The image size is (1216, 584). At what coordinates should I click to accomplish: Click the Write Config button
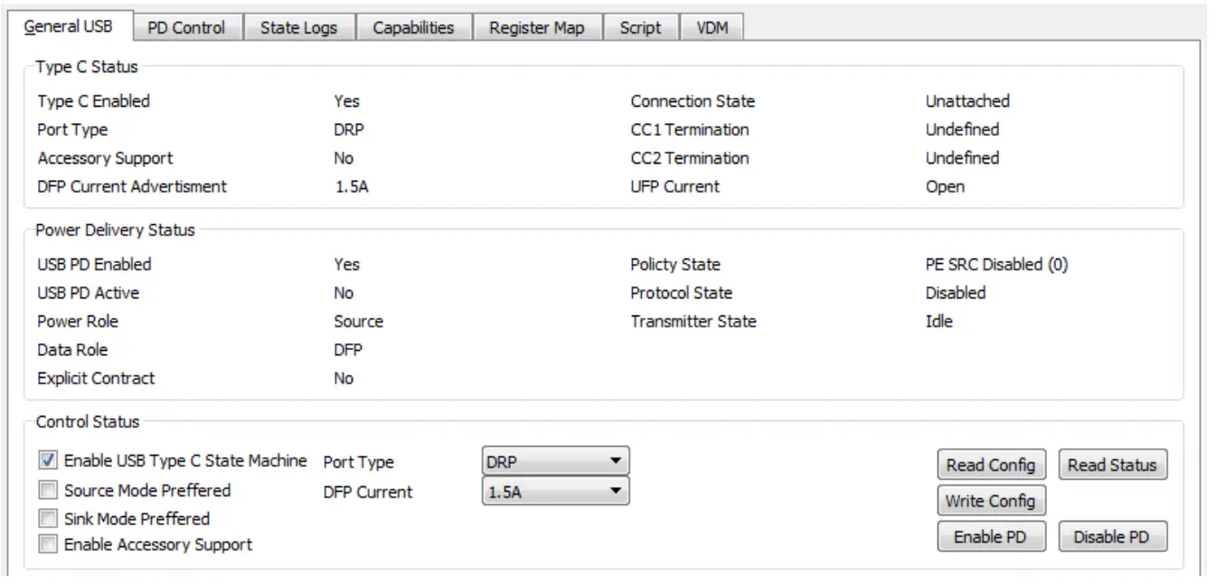990,501
